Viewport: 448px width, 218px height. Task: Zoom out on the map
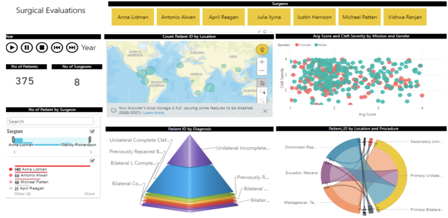pyautogui.click(x=262, y=71)
